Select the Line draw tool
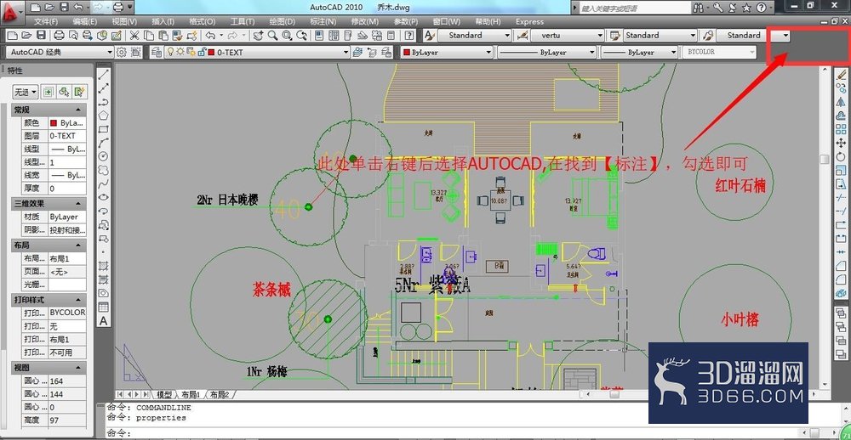This screenshot has height=440, width=851. (x=103, y=74)
